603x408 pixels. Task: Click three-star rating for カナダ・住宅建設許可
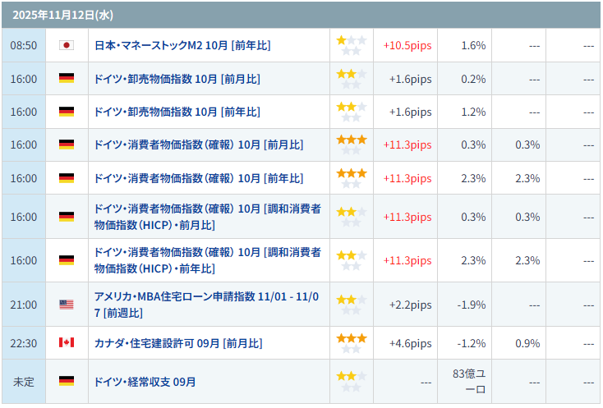click(351, 342)
